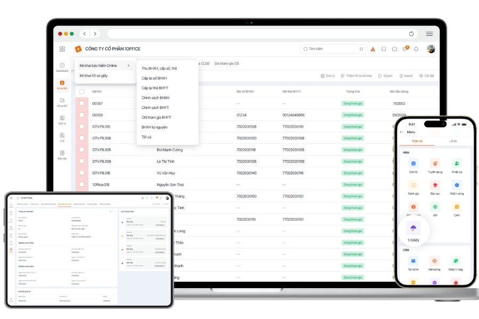This screenshot has width=479, height=319.
Task: Click the orange A icon in the header
Action: 373,49
